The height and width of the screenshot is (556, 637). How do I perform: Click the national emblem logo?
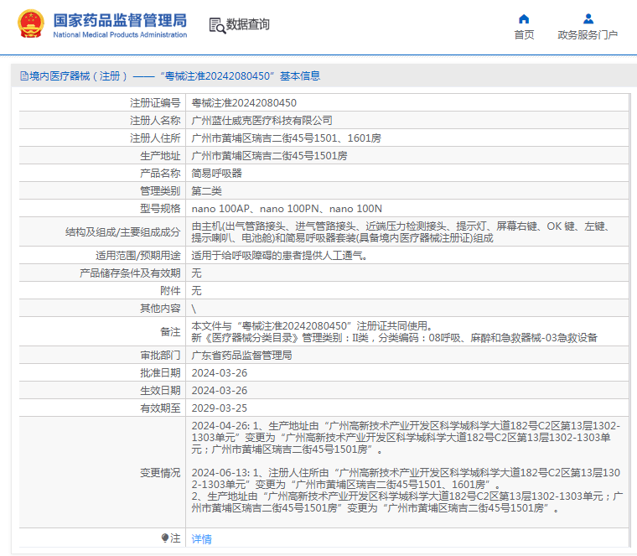(31, 24)
